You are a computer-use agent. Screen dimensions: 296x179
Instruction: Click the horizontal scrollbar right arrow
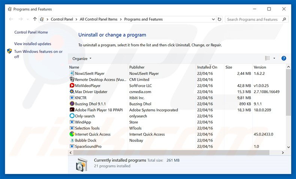[283, 152]
